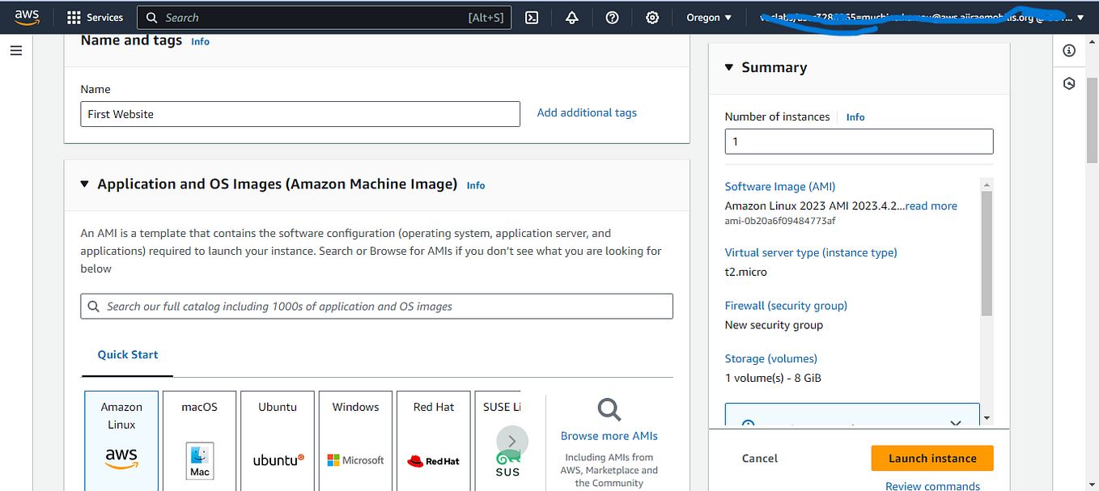
Task: Open the hamburger navigation menu
Action: [16, 49]
